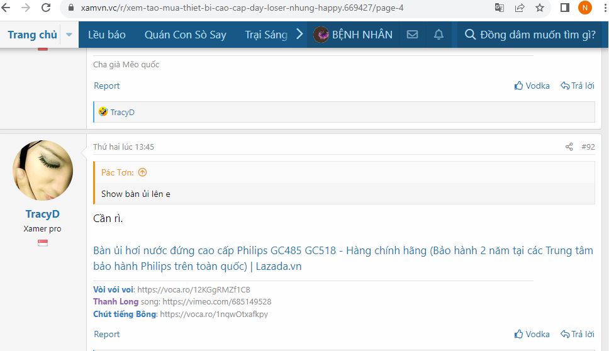Open the Lazada Philips steam iron link
Image resolution: width=609 pixels, height=351 pixels.
343,258
